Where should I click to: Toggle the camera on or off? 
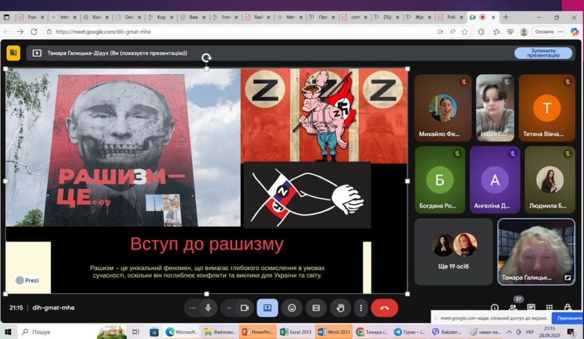pos(245,308)
